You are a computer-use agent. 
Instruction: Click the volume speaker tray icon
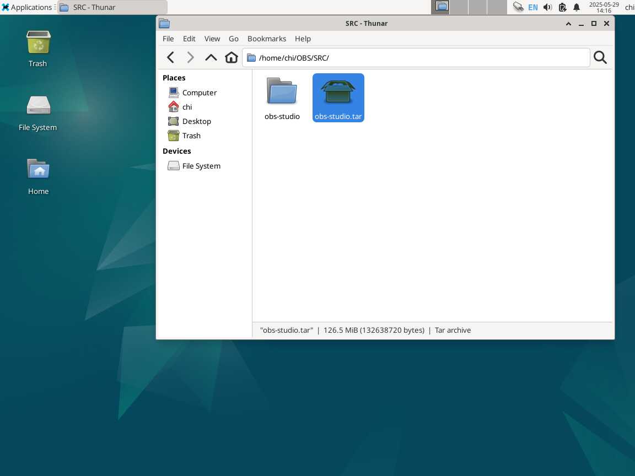pyautogui.click(x=547, y=7)
